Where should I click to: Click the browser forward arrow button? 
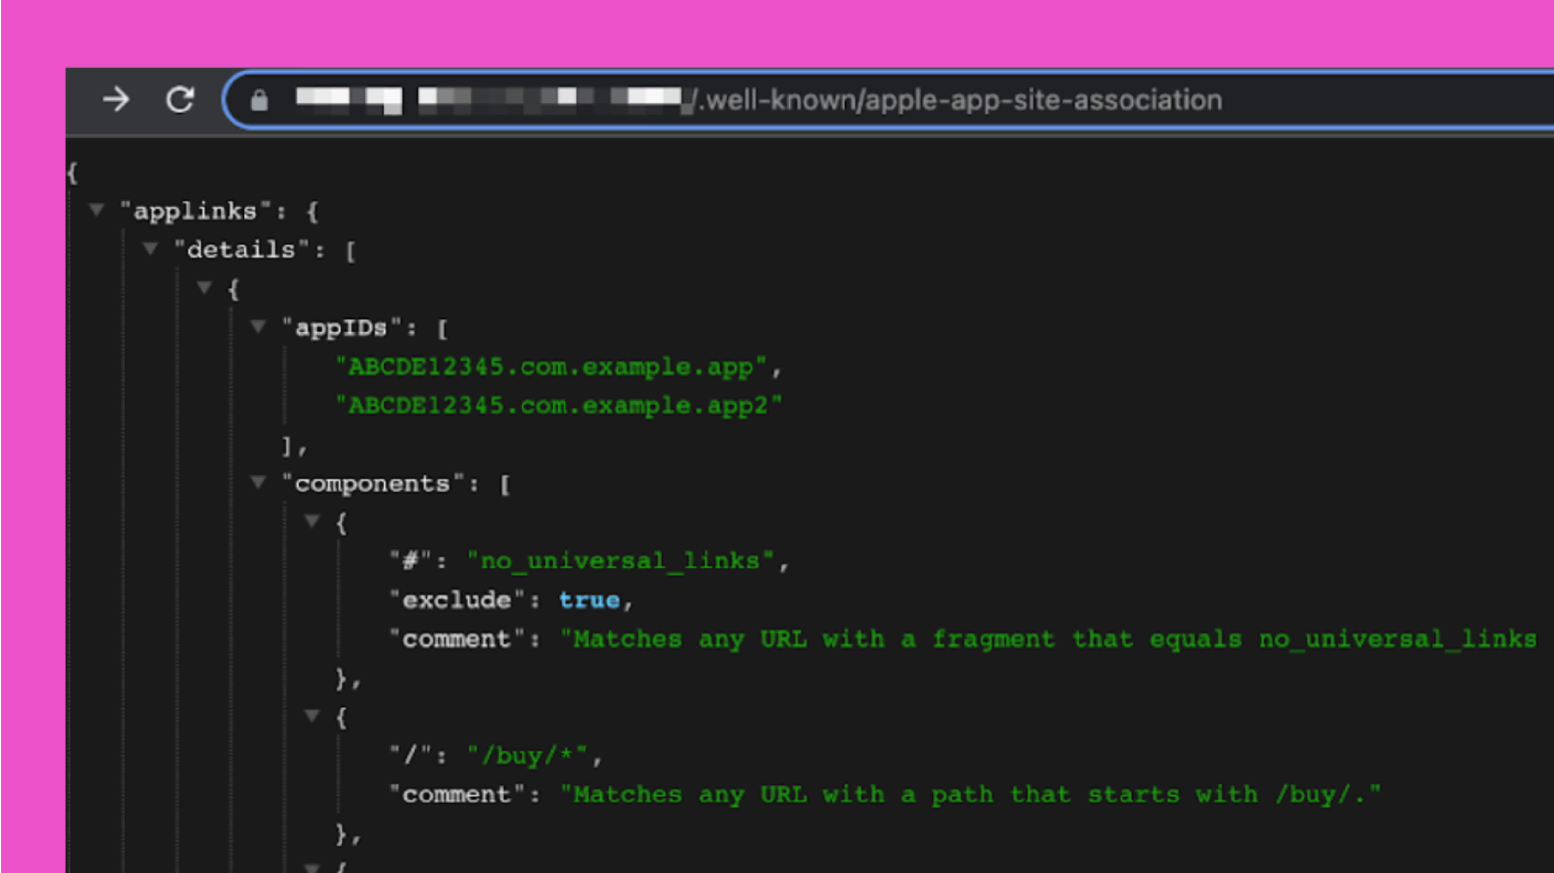point(116,99)
